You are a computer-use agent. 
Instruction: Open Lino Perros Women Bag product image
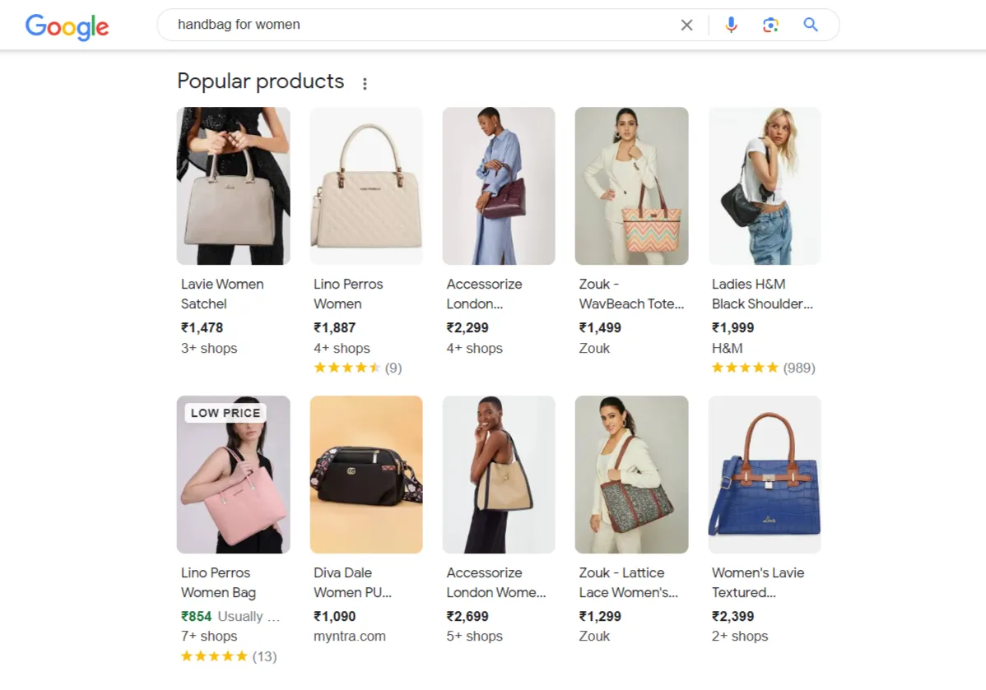(233, 475)
